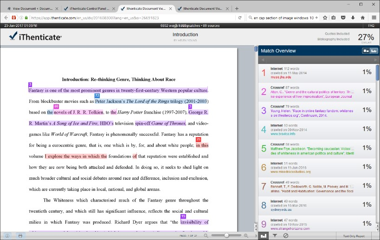Select match 1 muse.jhu.edu source
This screenshot has width=380, height=240.
(317, 73)
